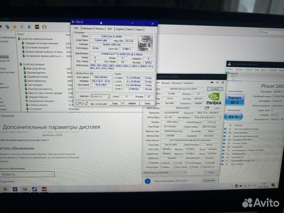Open the Socket #1 selection dropdown

click(101, 97)
